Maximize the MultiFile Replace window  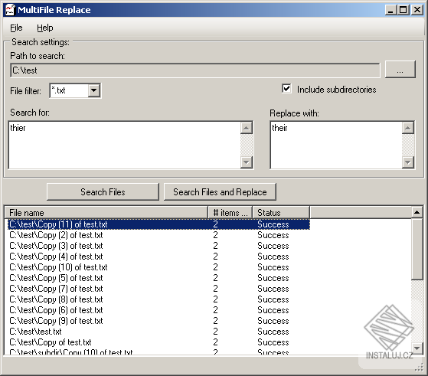[x=403, y=10]
